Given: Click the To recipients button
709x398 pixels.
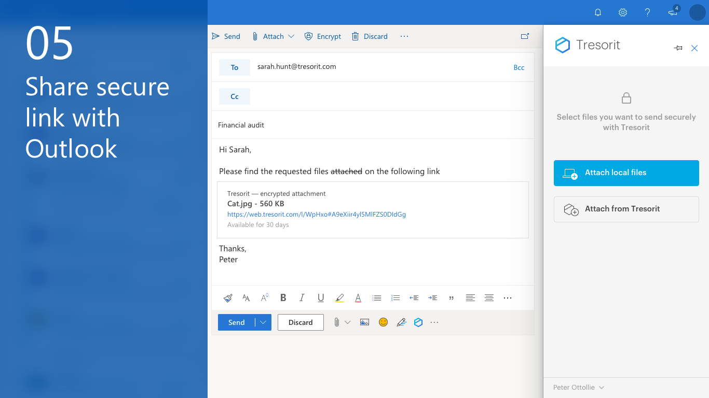Looking at the screenshot, I should (235, 67).
